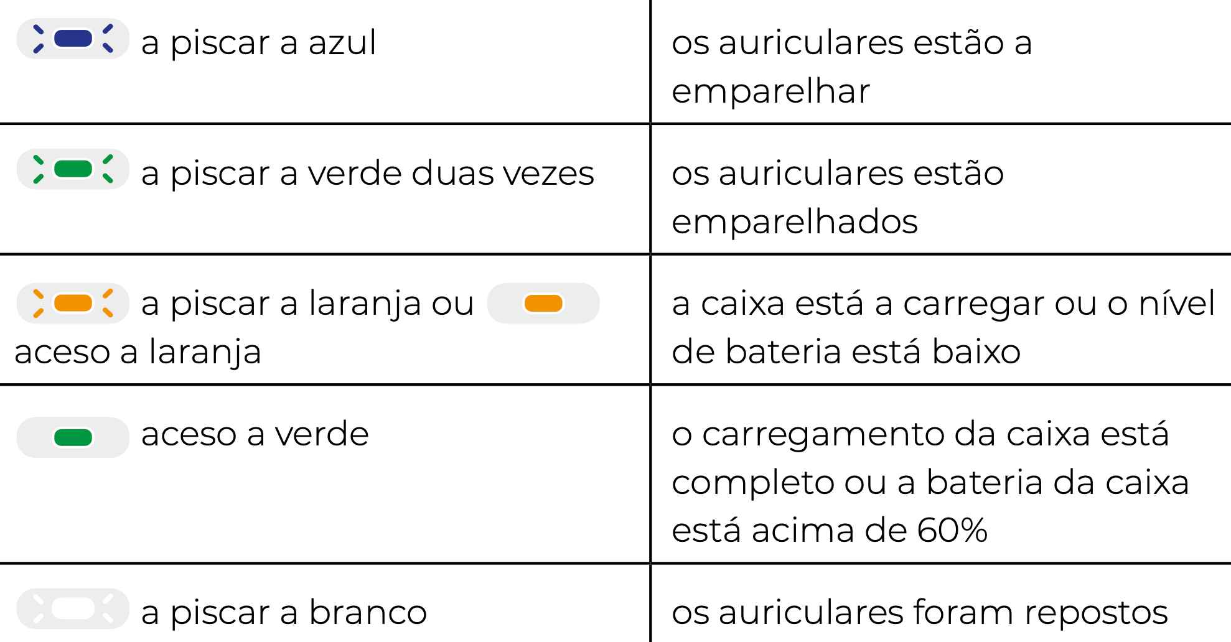Click the solid orange LED icon

click(543, 304)
